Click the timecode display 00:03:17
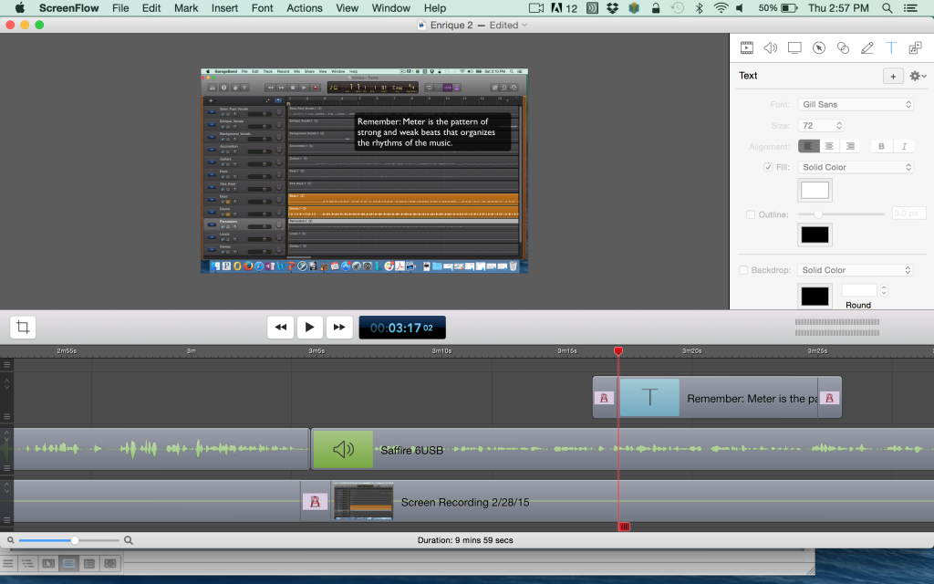 [402, 328]
